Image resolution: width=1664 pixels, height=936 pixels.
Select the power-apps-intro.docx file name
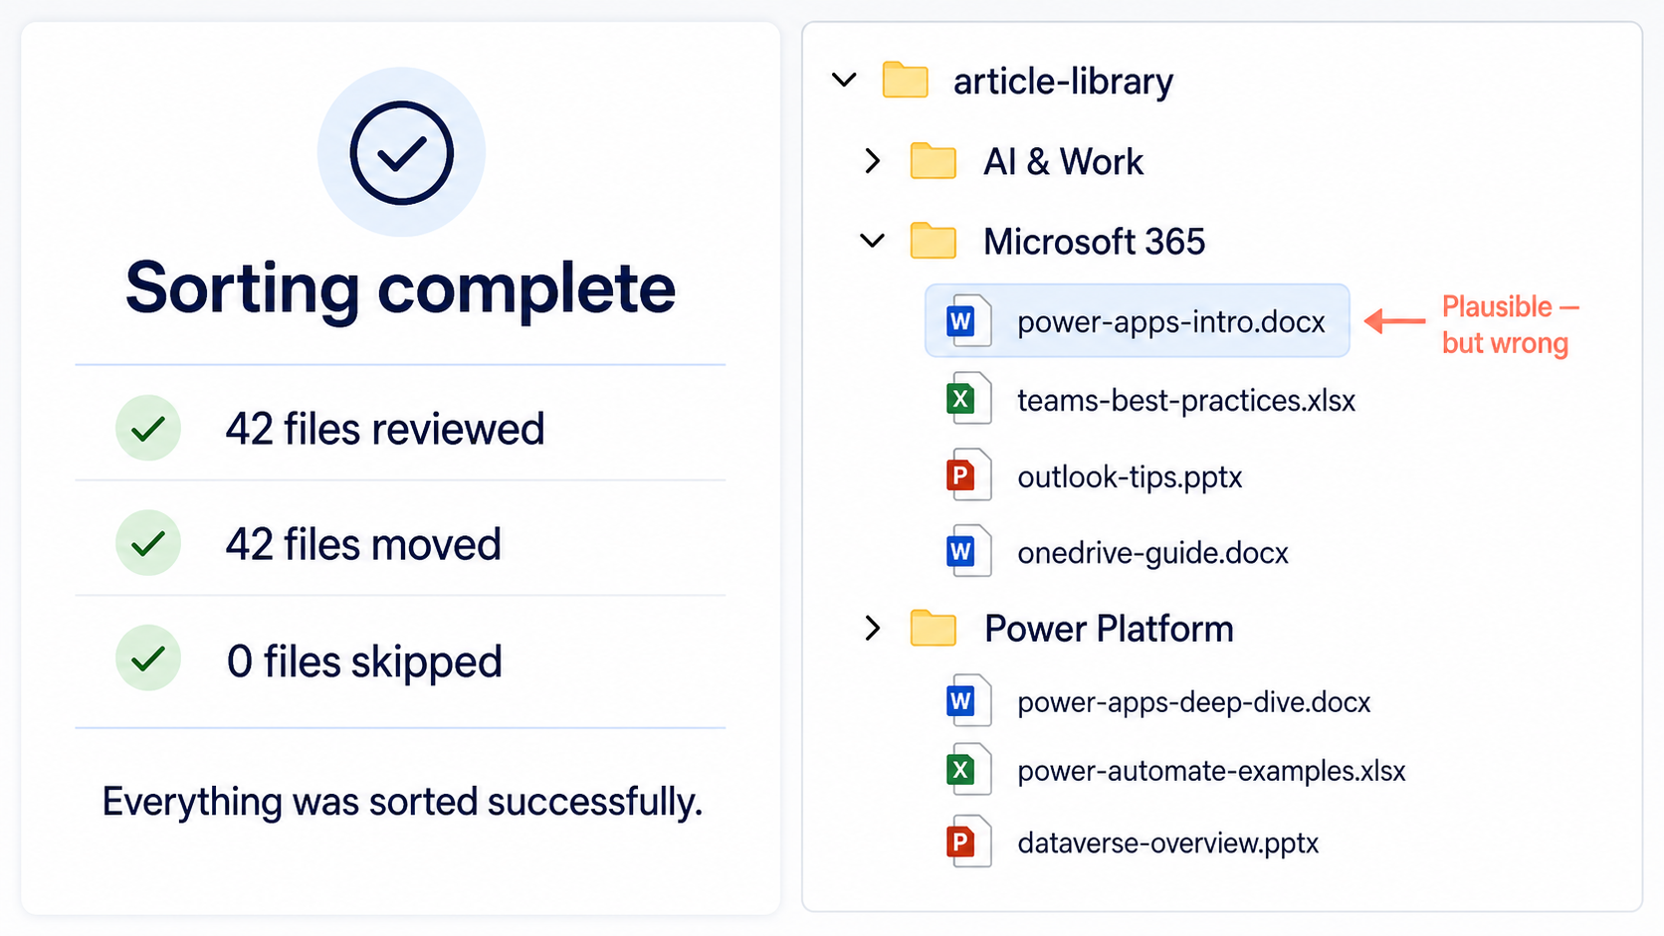(x=1170, y=322)
